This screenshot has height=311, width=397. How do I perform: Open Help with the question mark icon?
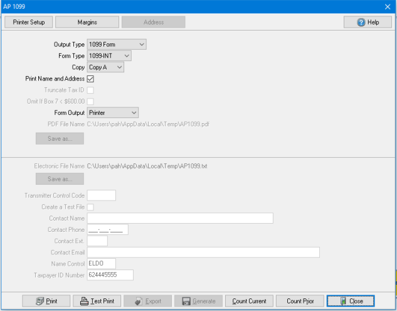click(368, 22)
